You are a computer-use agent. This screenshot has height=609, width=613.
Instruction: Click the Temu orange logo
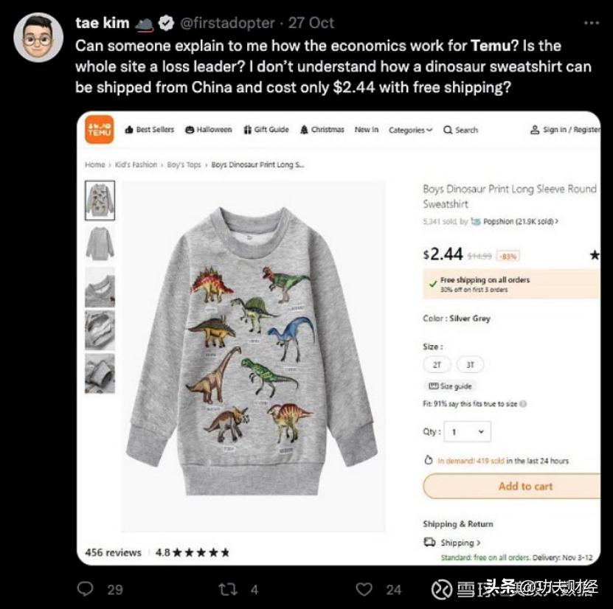tap(100, 130)
